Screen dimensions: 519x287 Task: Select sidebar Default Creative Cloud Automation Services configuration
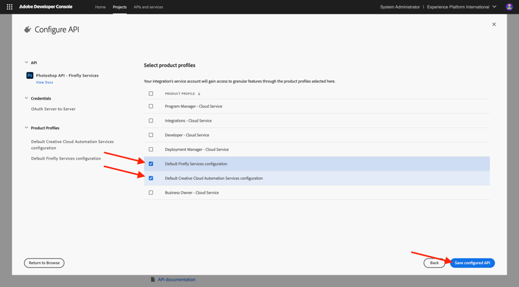point(72,145)
